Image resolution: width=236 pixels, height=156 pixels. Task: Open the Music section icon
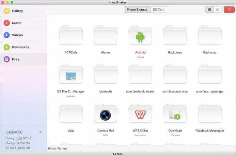[6, 23]
